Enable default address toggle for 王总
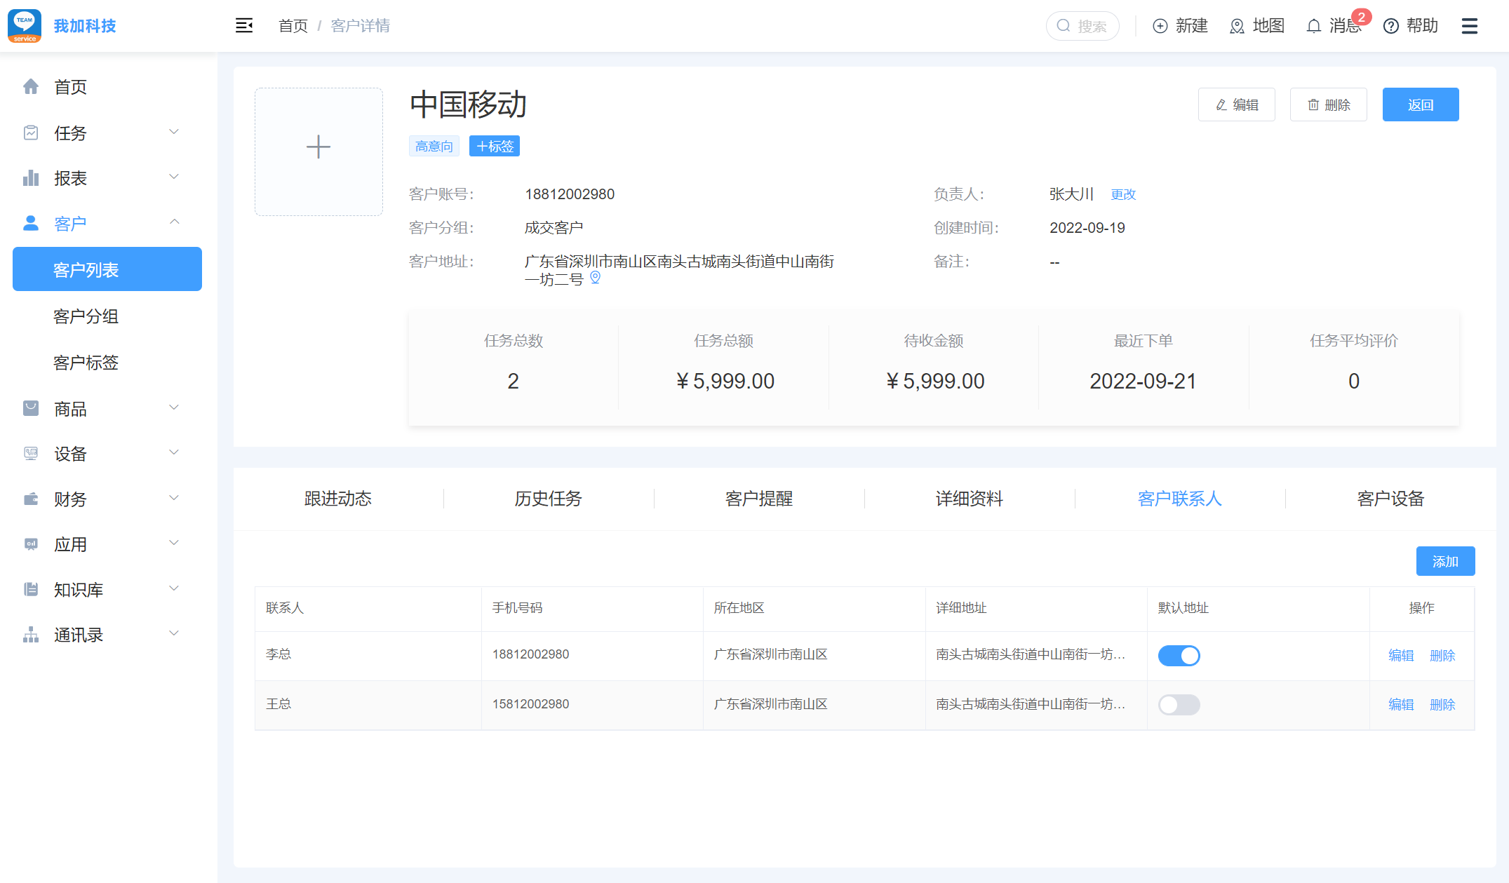1509x883 pixels. [x=1179, y=704]
